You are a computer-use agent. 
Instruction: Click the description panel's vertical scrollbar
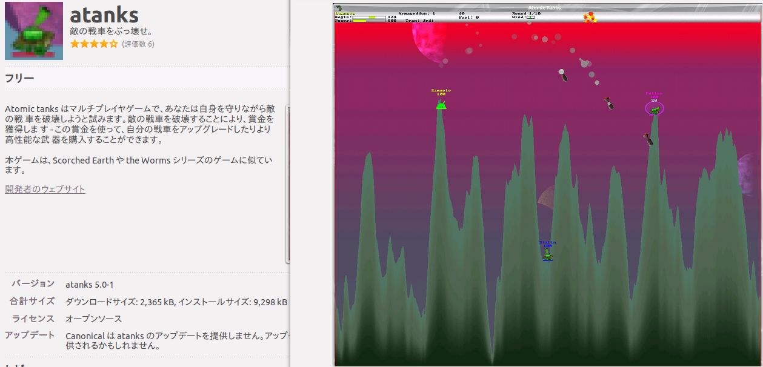coord(288,183)
